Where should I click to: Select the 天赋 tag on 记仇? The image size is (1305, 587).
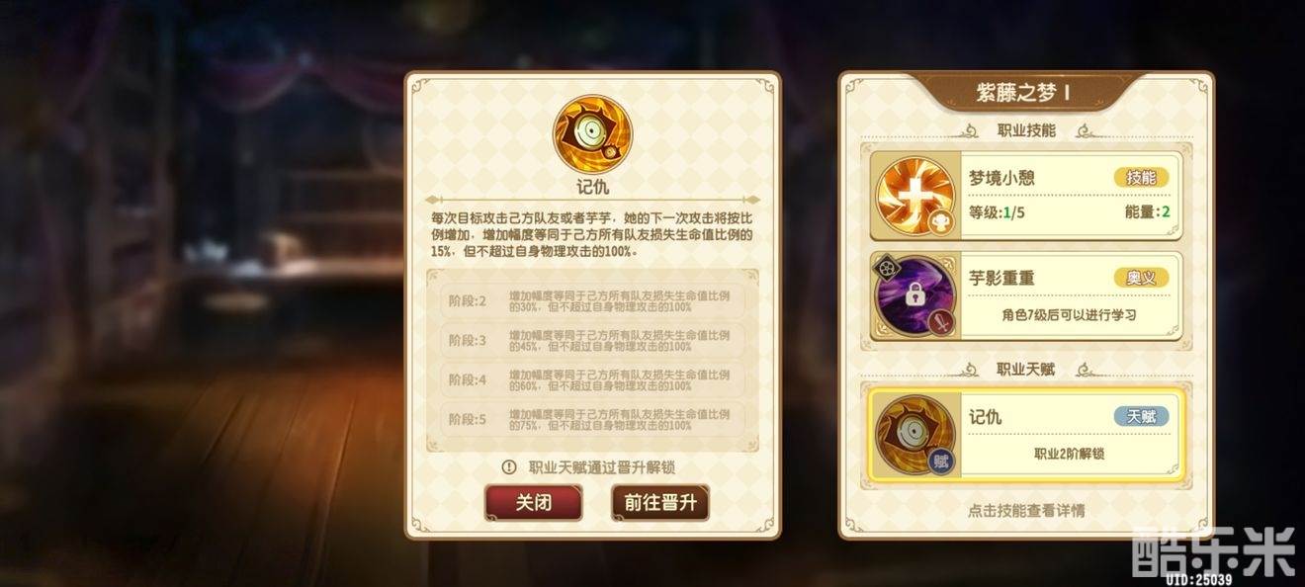[x=1141, y=417]
